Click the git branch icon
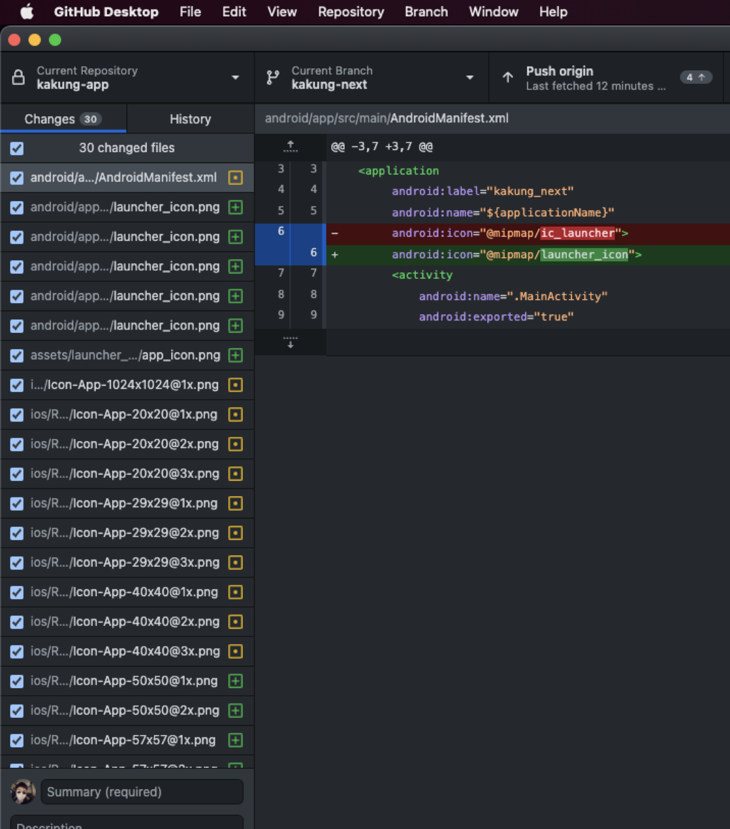This screenshot has height=829, width=730. click(x=273, y=77)
